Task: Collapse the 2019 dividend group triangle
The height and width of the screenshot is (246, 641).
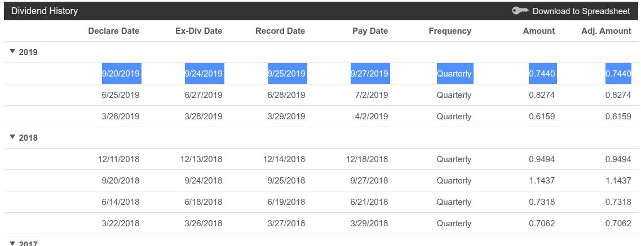Action: coord(12,51)
